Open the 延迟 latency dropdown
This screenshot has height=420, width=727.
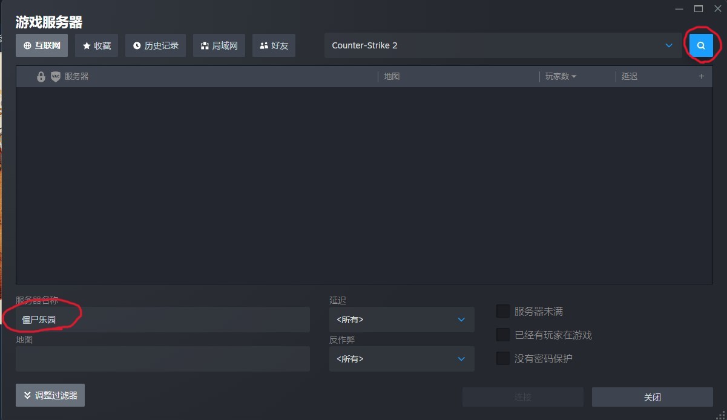coord(401,320)
